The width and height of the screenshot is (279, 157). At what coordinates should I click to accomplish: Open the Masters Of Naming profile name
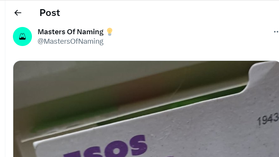(70, 32)
